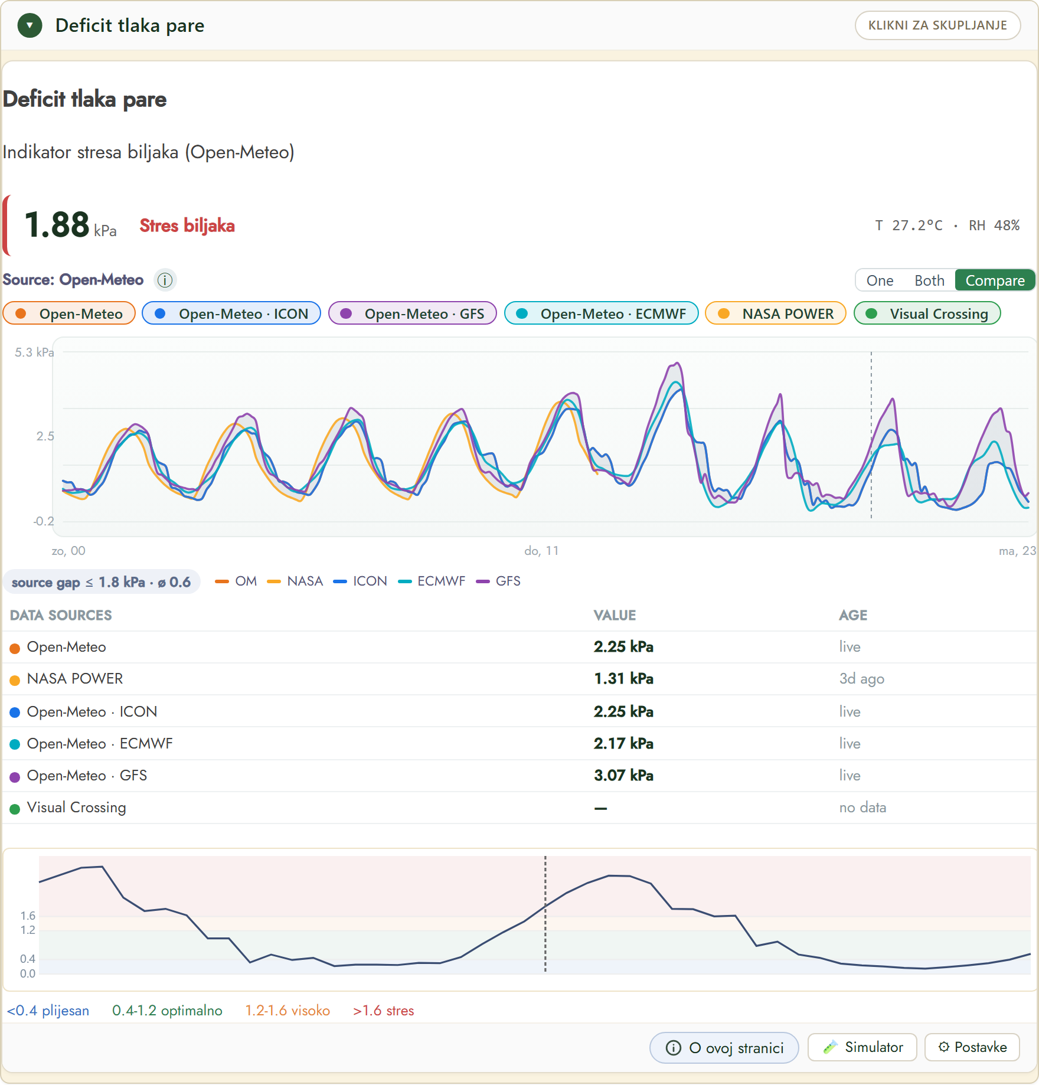The image size is (1039, 1085).
Task: Toggle the Open-Meteo · GFS chip
Action: pyautogui.click(x=413, y=313)
